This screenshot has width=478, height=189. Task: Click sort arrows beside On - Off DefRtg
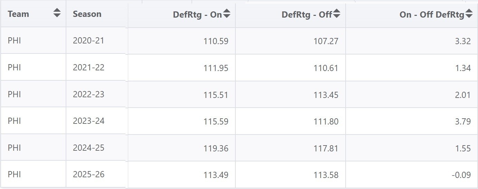(x=469, y=14)
